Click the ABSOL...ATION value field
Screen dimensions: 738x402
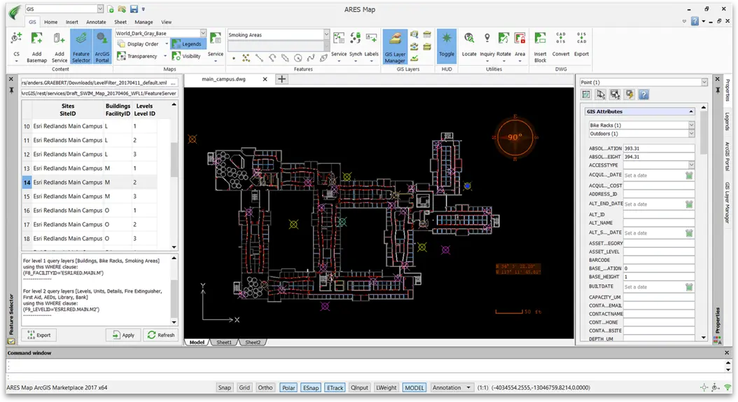coord(659,148)
